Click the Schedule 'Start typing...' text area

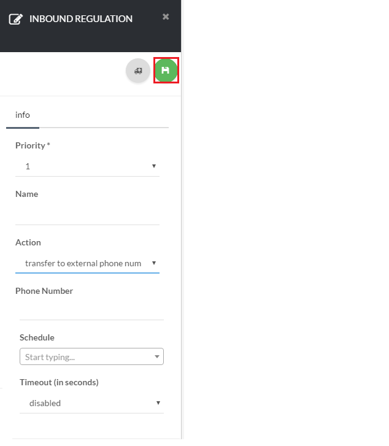tap(86, 356)
